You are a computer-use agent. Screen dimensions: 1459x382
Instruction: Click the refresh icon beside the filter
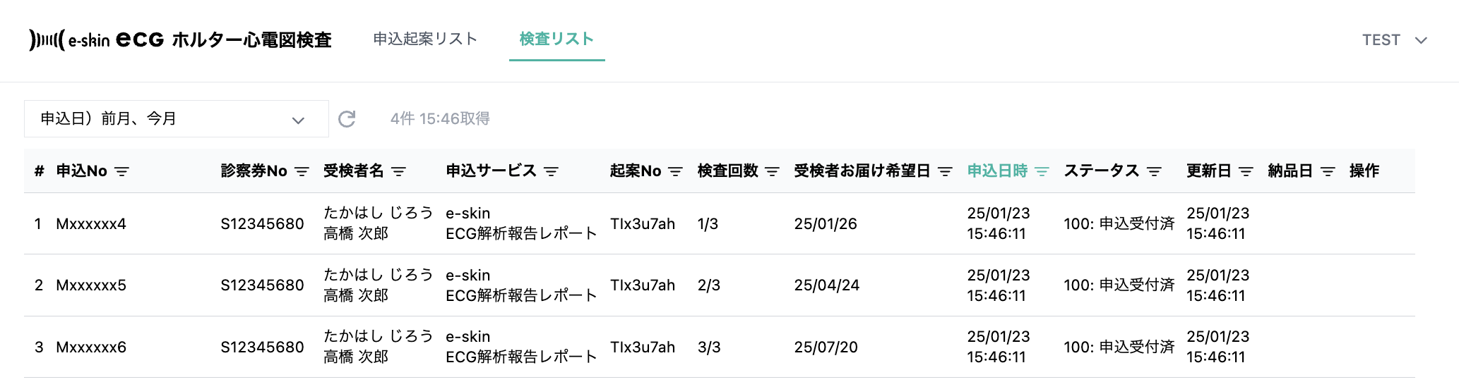click(x=347, y=119)
